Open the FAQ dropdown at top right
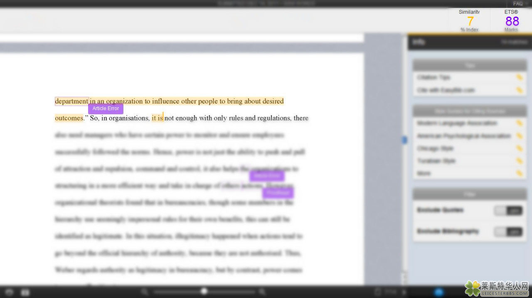 tap(519, 3)
